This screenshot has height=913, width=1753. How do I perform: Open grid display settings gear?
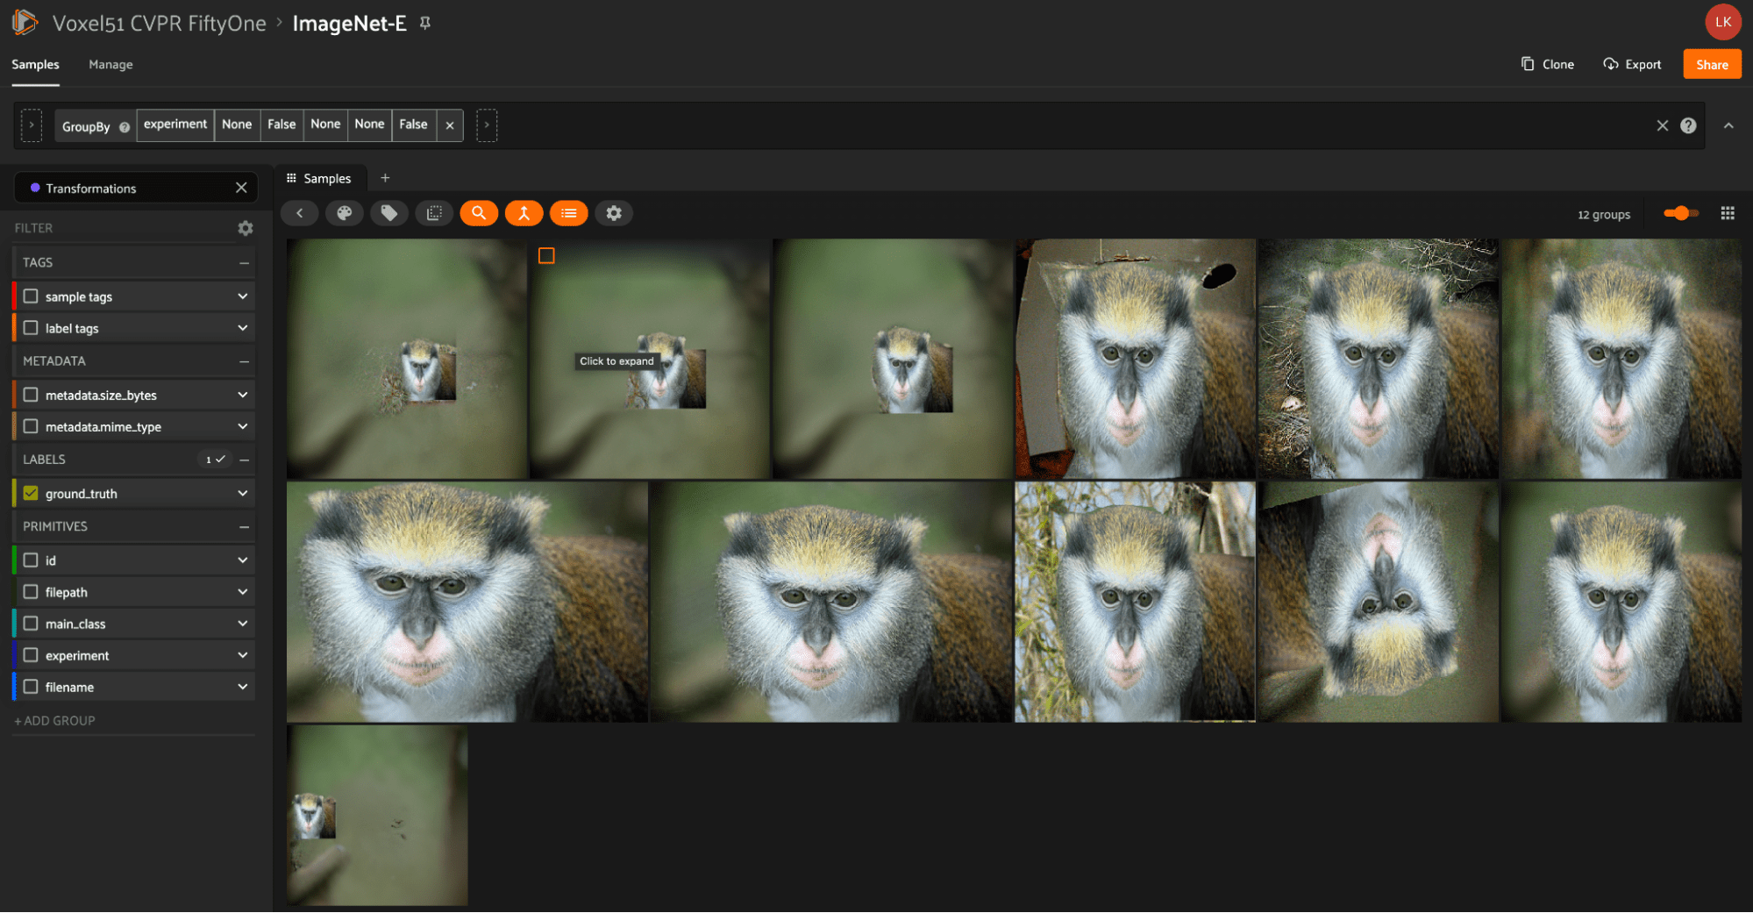coord(614,213)
